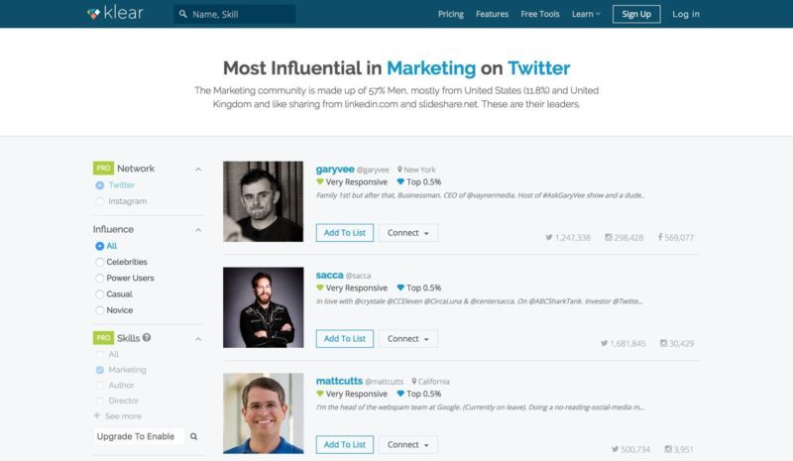Open garyvee's Connect dropdown
The width and height of the screenshot is (793, 461).
click(x=408, y=233)
